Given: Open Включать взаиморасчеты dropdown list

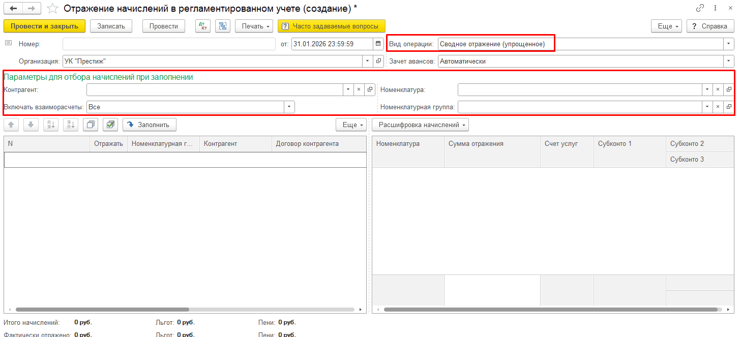Looking at the screenshot, I should (x=289, y=107).
